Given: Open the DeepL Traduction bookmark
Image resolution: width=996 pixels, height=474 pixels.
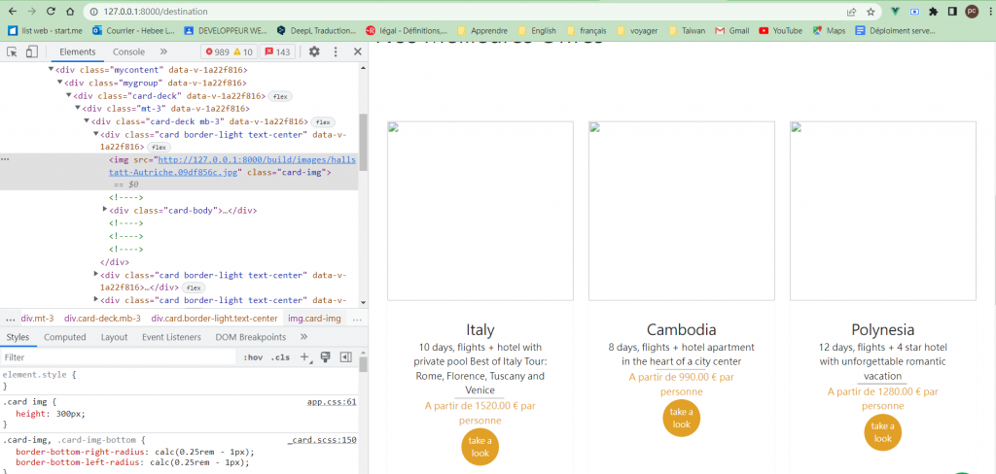Looking at the screenshot, I should (x=316, y=30).
